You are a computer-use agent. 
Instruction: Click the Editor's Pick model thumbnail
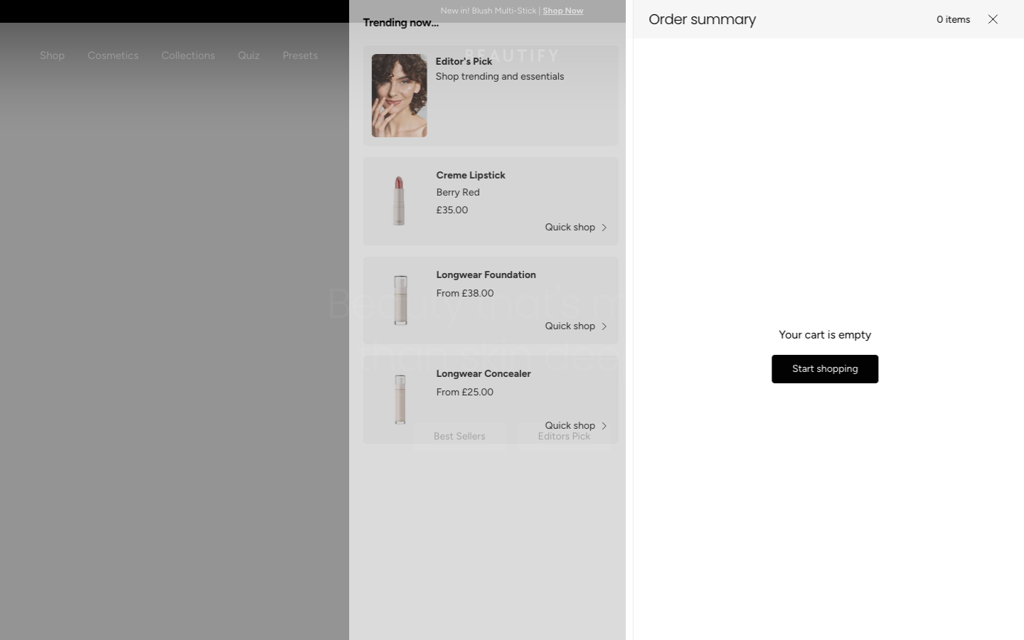(400, 95)
